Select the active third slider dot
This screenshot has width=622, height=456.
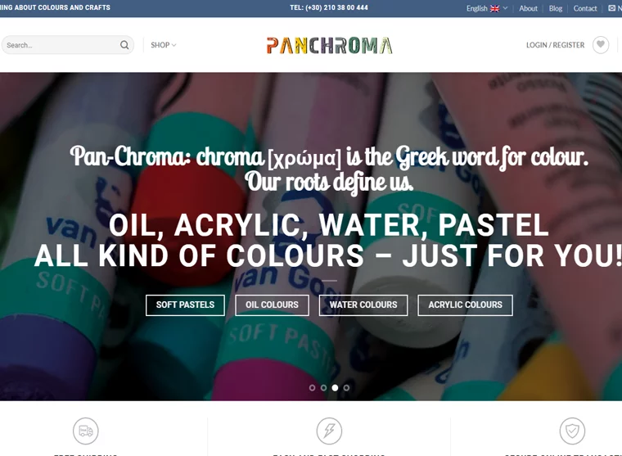[335, 388]
